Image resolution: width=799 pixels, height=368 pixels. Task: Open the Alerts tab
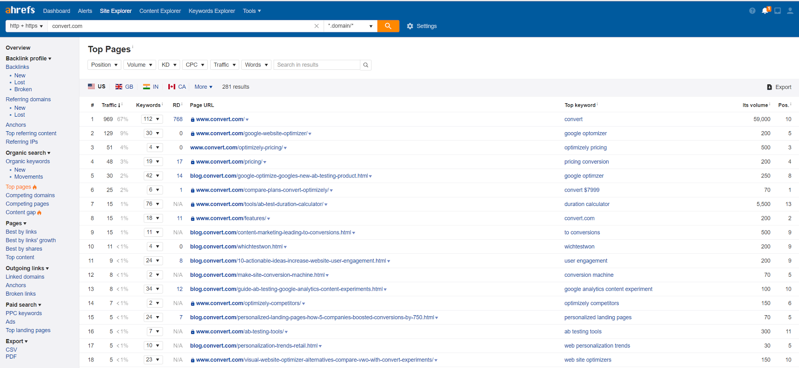point(85,11)
